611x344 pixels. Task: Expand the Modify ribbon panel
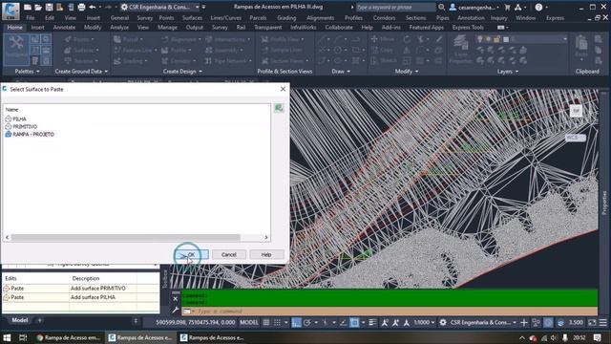[x=407, y=72]
